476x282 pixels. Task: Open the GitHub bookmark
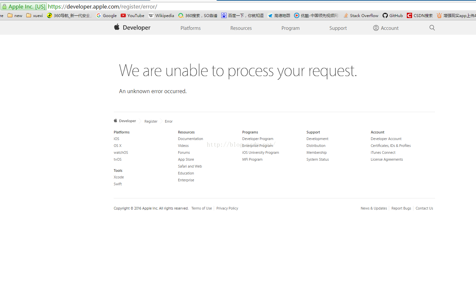(393, 15)
